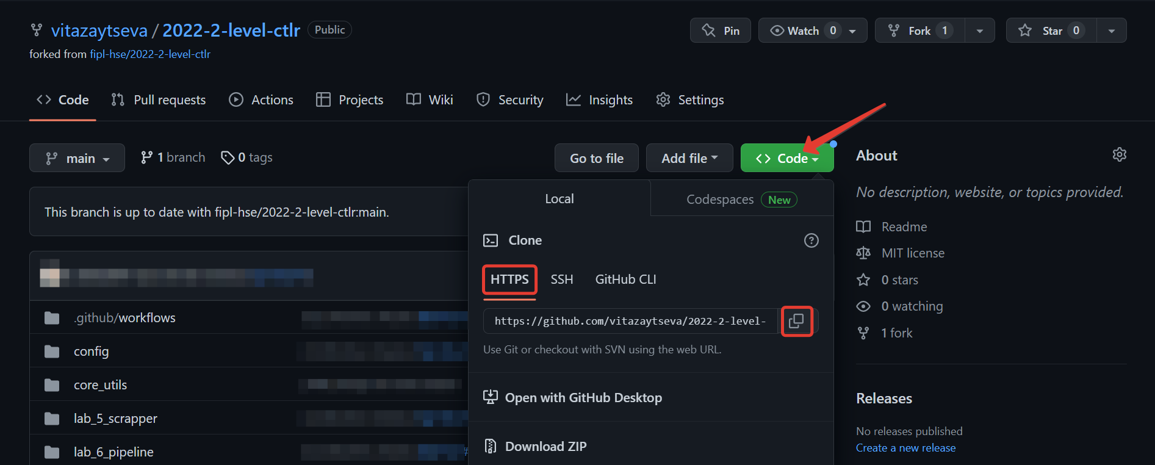The image size is (1155, 465).
Task: Click the .github/workflows folder icon
Action: pos(52,318)
